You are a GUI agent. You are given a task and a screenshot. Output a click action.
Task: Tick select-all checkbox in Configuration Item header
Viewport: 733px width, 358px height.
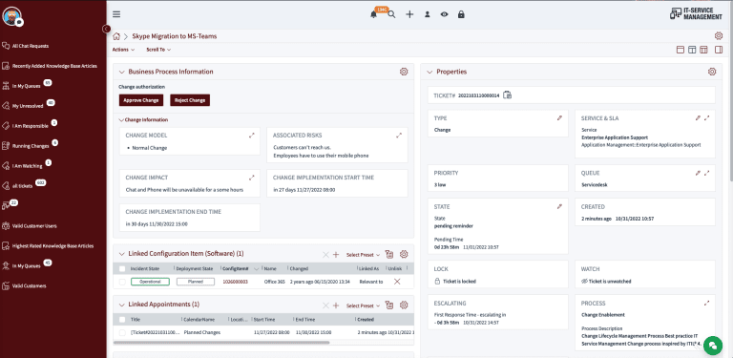click(x=122, y=268)
